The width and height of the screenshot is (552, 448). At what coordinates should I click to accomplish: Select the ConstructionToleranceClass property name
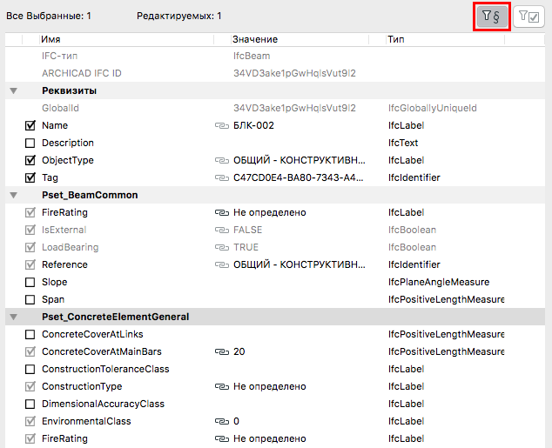105,369
